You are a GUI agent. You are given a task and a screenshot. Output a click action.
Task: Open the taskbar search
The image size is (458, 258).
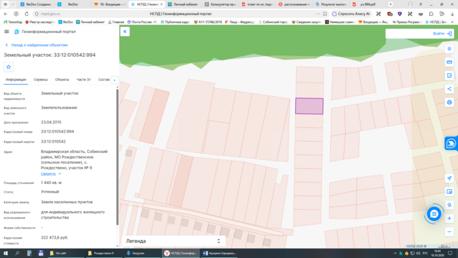(17, 253)
